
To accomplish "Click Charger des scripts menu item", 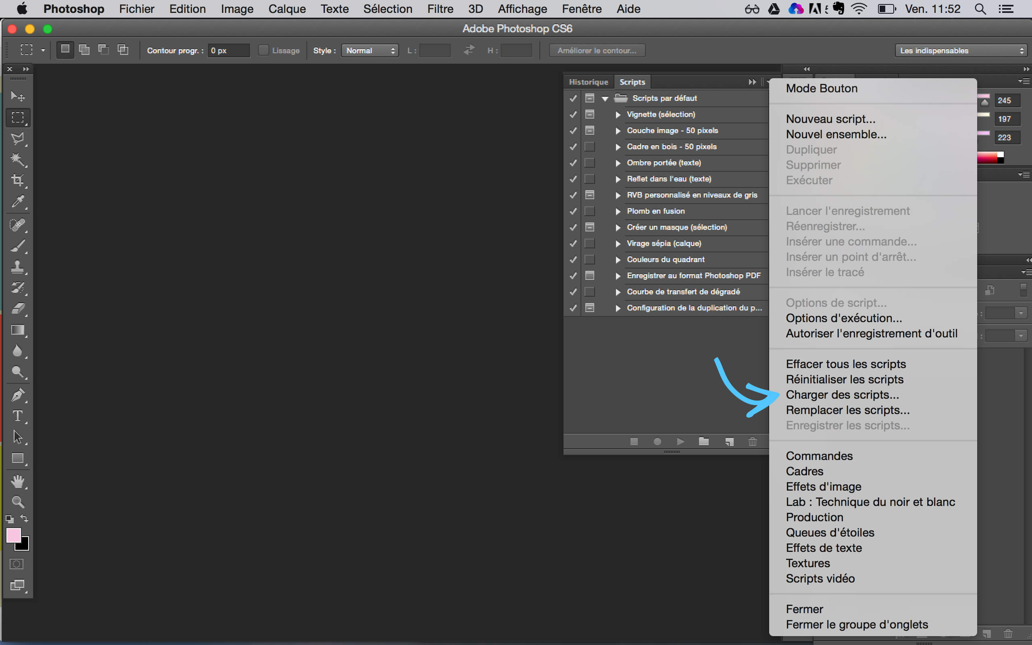I will [843, 395].
